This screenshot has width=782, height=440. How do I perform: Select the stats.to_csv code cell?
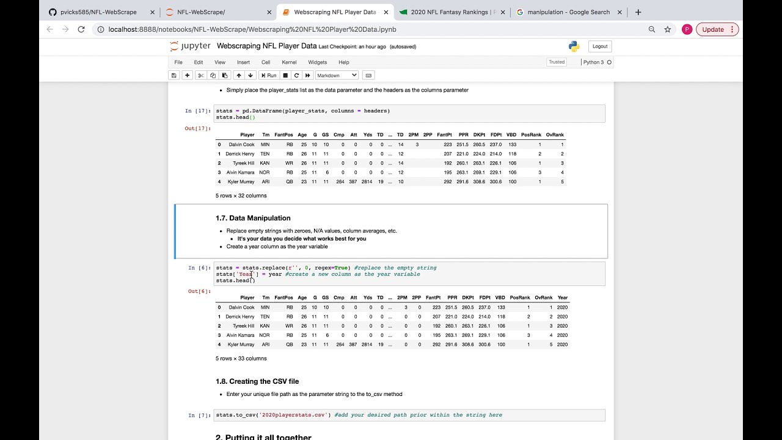coord(409,415)
